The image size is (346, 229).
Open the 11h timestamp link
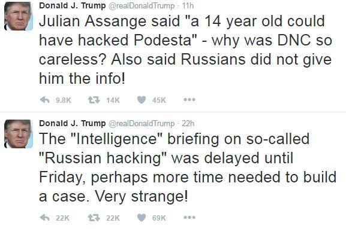pyautogui.click(x=188, y=6)
